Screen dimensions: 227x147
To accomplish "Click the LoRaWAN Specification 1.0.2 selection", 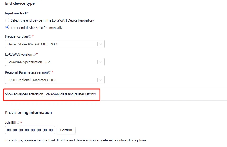I will click(29, 62).
